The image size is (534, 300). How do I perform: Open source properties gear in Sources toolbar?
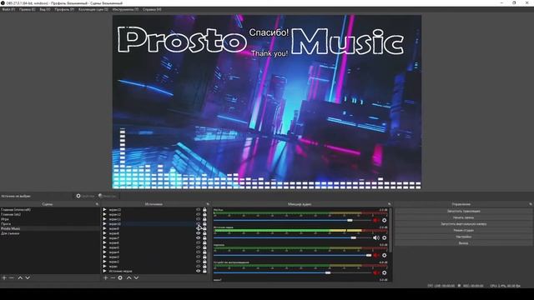[120, 277]
